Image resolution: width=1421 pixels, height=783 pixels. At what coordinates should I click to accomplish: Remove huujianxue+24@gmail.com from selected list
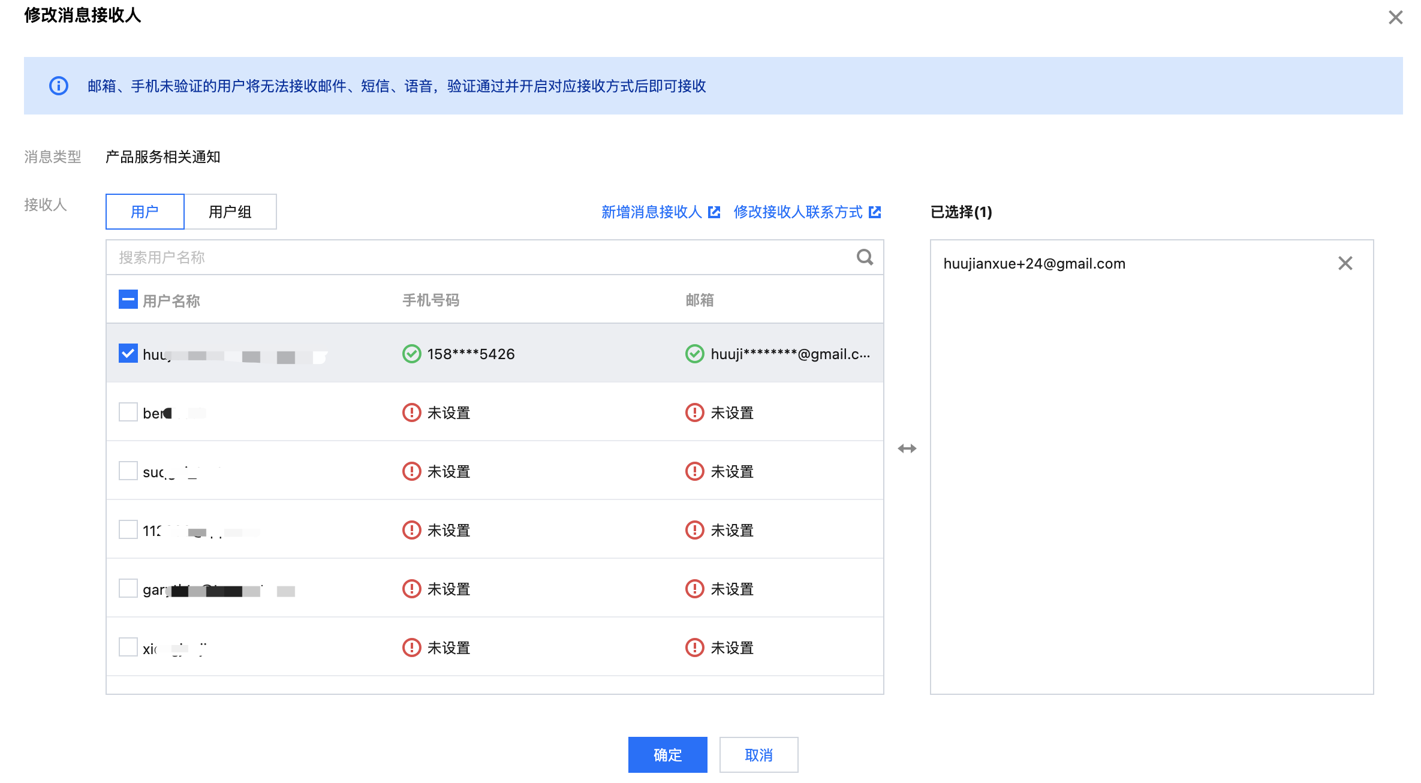tap(1345, 263)
